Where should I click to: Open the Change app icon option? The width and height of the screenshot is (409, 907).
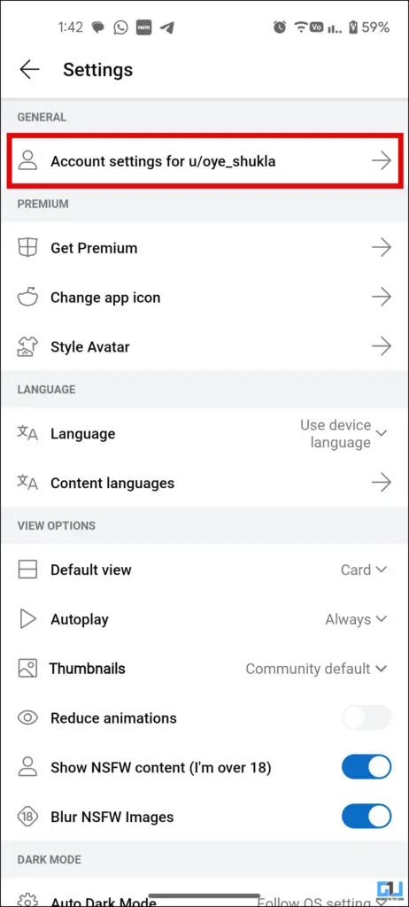(x=204, y=298)
